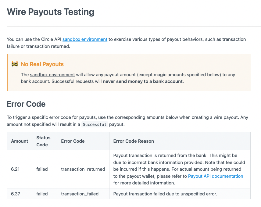Click the Error Code section heading
The image size is (261, 207).
(x=26, y=104)
